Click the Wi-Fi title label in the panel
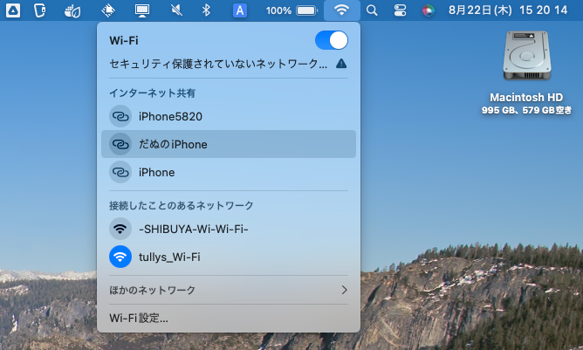Image resolution: width=583 pixels, height=350 pixels. (x=124, y=40)
